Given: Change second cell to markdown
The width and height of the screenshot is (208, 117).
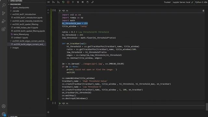Looking at the screenshot, I should pyautogui.click(x=67, y=103).
